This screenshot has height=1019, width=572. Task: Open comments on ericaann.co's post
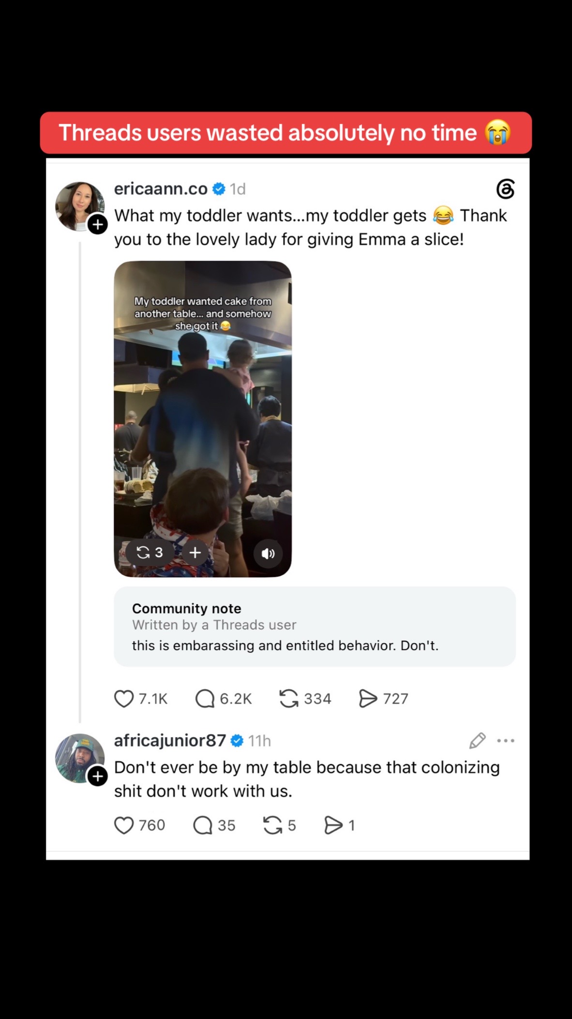pyautogui.click(x=205, y=699)
